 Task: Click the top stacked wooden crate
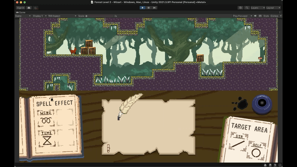[x=89, y=44]
